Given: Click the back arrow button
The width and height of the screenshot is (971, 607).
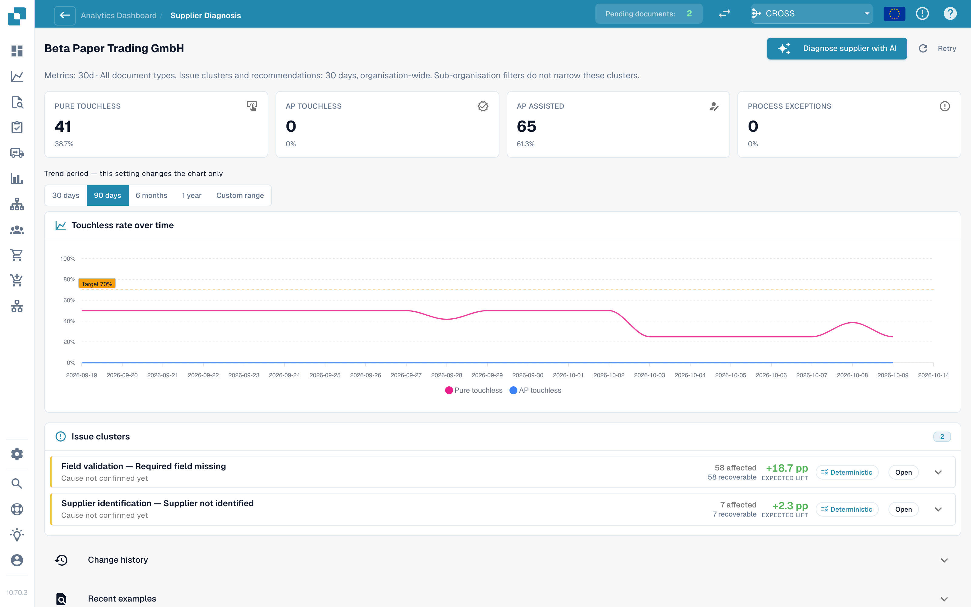Looking at the screenshot, I should tap(65, 15).
